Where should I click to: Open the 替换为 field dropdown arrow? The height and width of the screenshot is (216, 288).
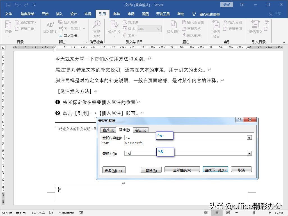[249, 153]
